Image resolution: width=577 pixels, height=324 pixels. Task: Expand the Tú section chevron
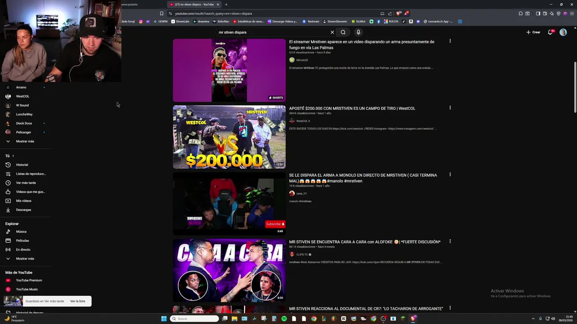[x=13, y=156]
